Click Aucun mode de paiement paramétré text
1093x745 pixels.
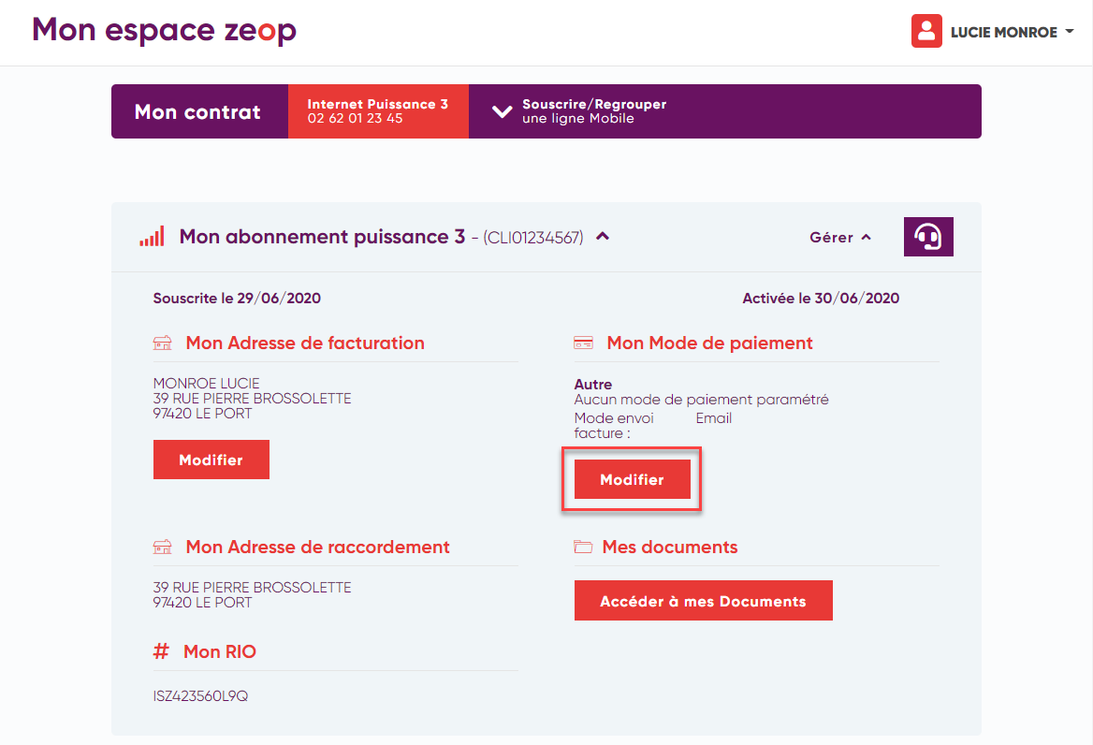701,400
